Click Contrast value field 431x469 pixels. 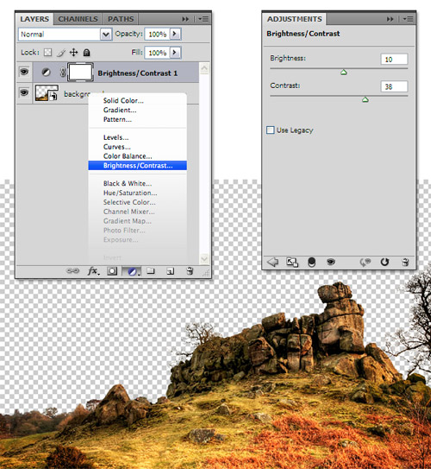[x=394, y=86]
